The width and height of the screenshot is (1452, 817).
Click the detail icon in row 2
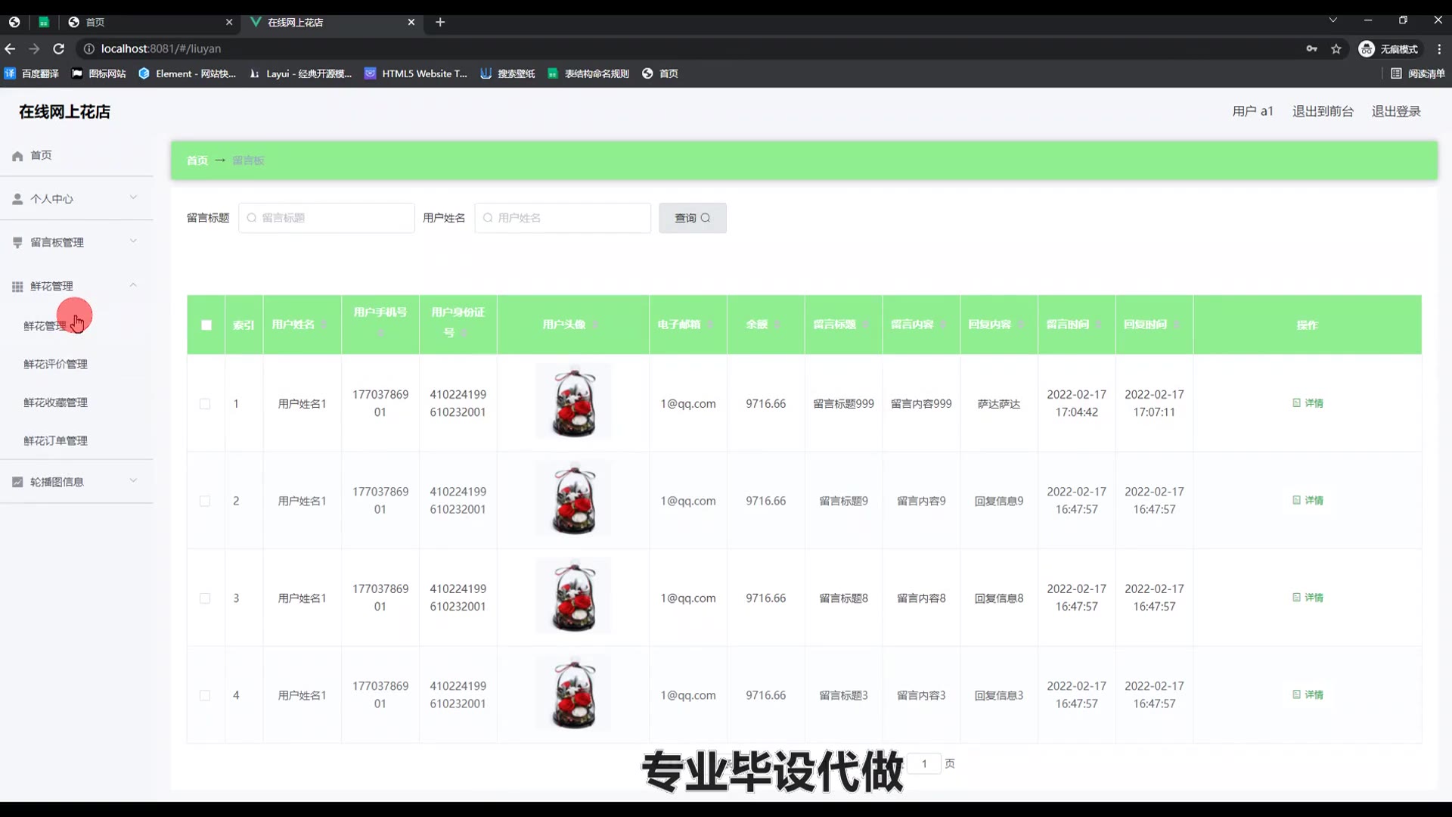pyautogui.click(x=1296, y=500)
